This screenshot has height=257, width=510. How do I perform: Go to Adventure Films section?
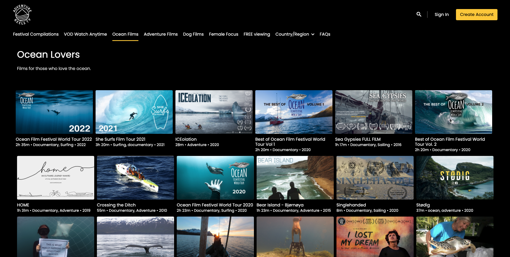click(161, 34)
